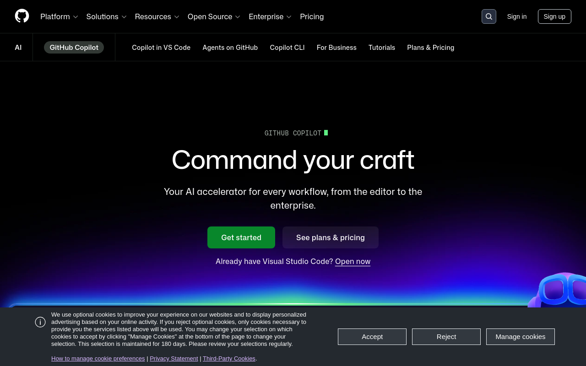Expand the Platform menu
Image resolution: width=586 pixels, height=366 pixels.
59,16
